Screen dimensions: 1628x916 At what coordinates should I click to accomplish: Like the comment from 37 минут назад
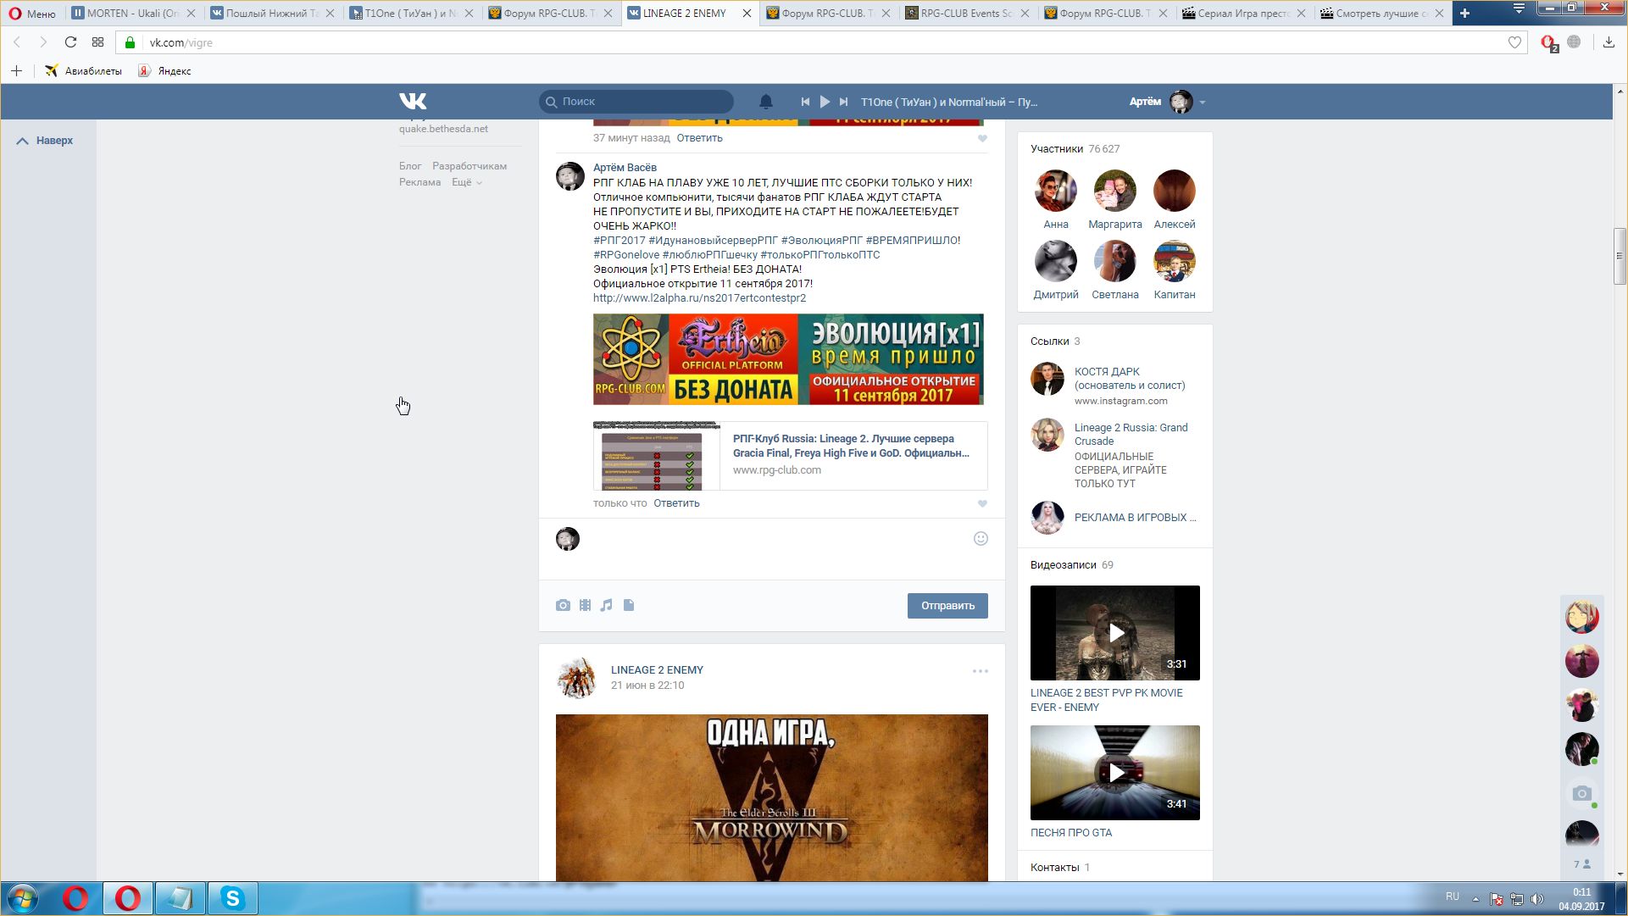tap(982, 138)
